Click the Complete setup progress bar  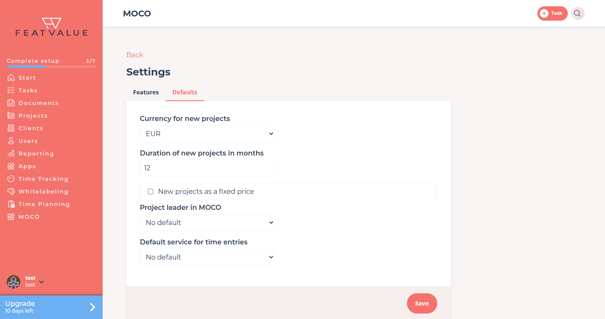(x=51, y=67)
